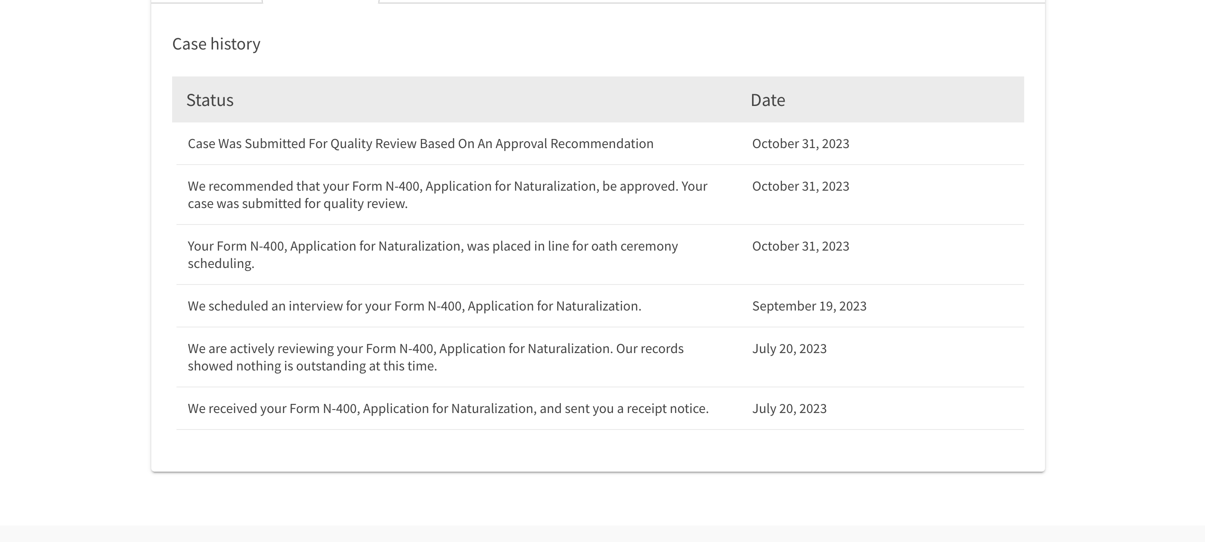
Task: Open the Submitted For Quality Review status entry
Action: point(420,143)
